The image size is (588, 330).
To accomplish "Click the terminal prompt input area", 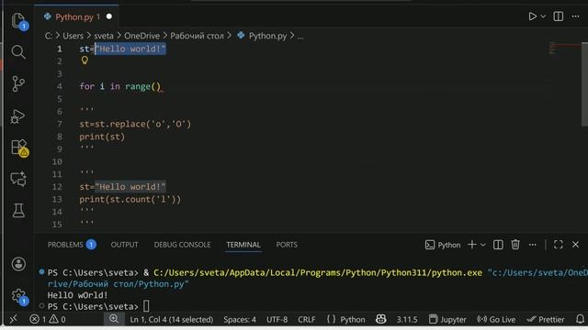I will [146, 306].
